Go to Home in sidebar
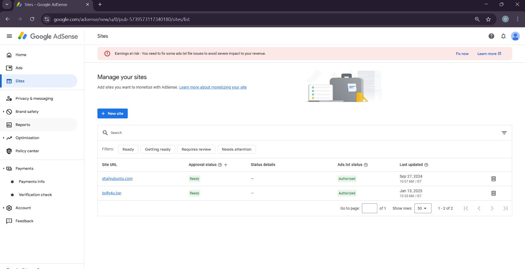Screen dimensions: 525x269 (x=39, y=55)
